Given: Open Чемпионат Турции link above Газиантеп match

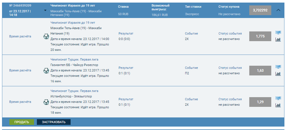Looking at the screenshot, I should coord(74,59).
